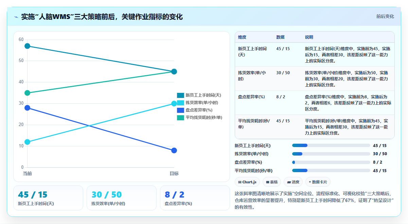
Task: Click the green 平均找货耗时 data point at 当前 (35)
Action: 28,93
